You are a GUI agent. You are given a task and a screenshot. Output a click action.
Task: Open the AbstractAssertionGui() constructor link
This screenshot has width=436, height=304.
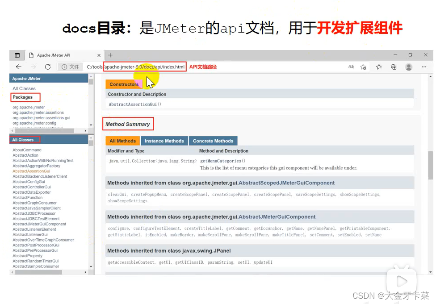(x=135, y=104)
